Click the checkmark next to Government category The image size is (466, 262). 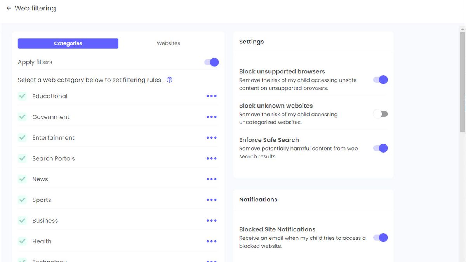(22, 117)
